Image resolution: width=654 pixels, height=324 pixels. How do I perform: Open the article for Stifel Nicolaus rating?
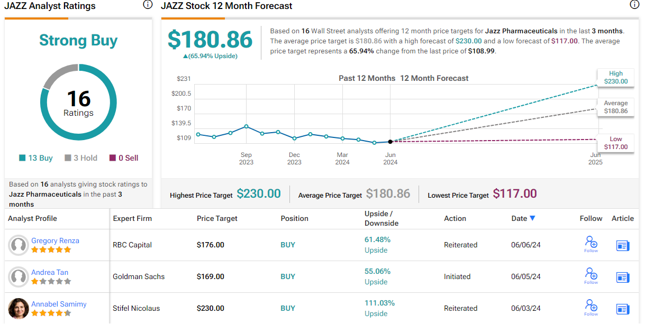tap(623, 309)
